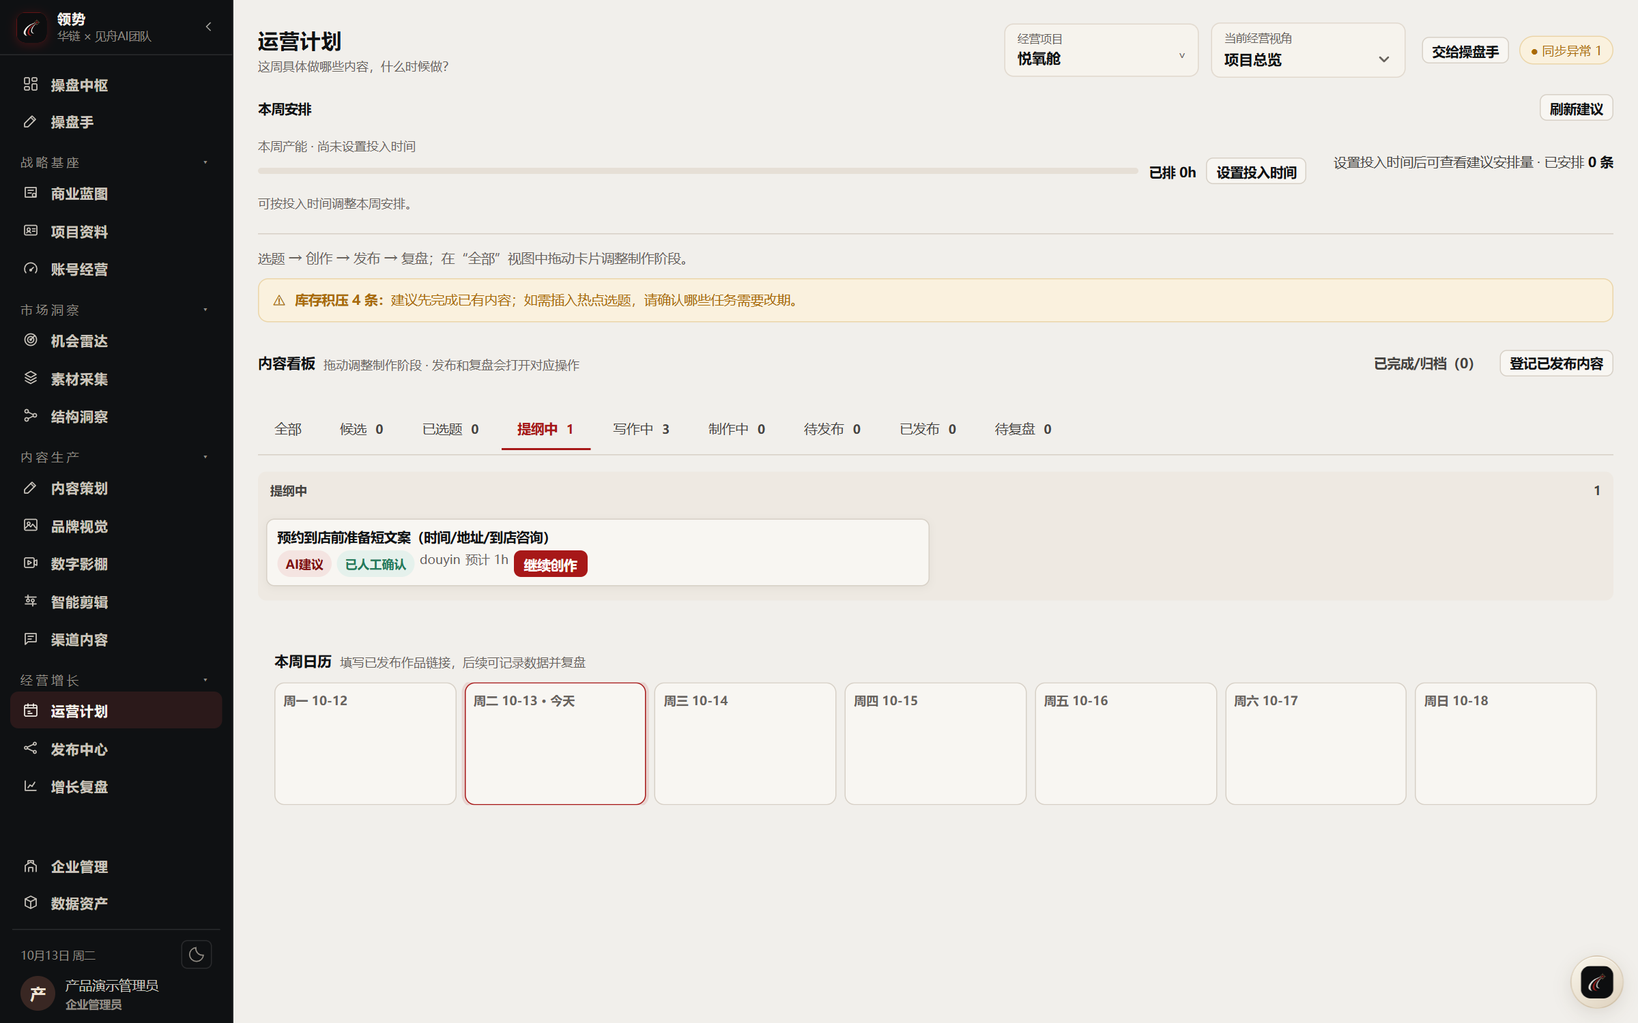Open 操盘中枢 dashboard icon in sidebar
1638x1023 pixels.
31,85
